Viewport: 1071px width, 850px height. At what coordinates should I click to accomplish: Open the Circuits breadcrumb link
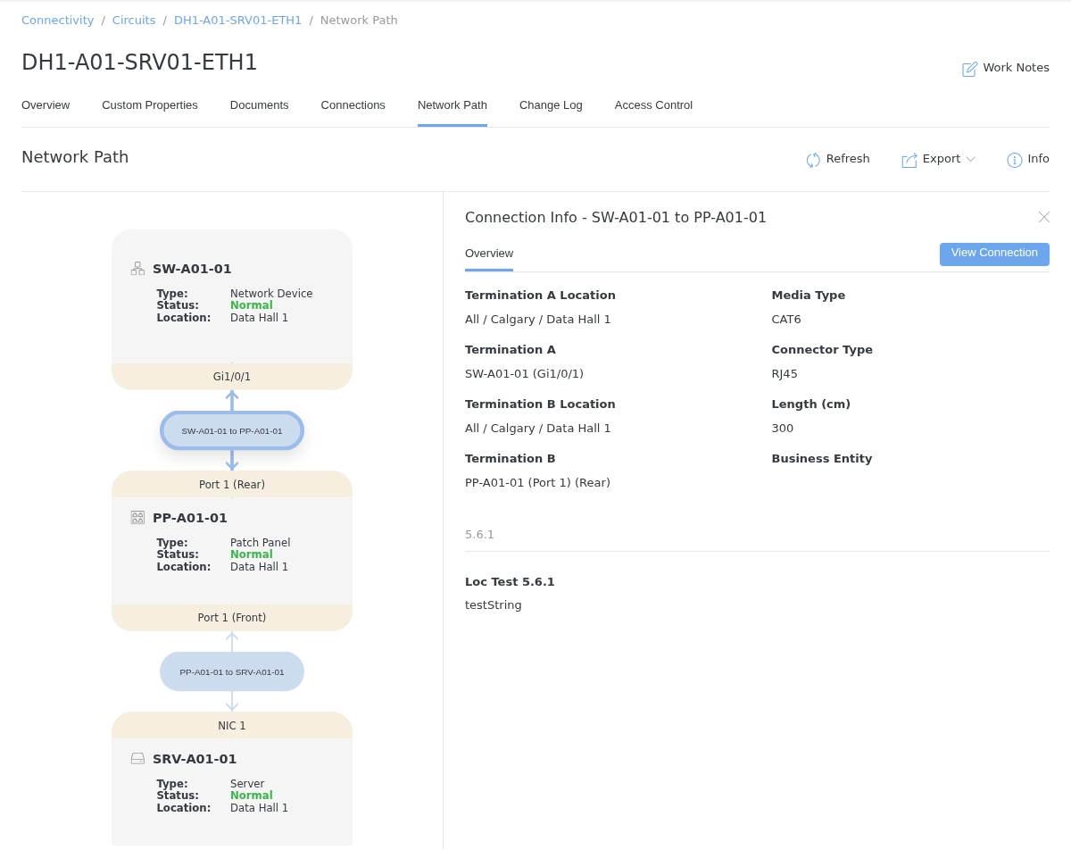pos(134,20)
